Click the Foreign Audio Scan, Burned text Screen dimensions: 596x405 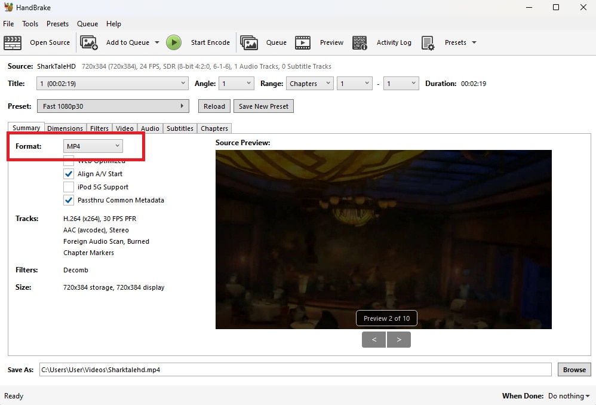pos(106,241)
